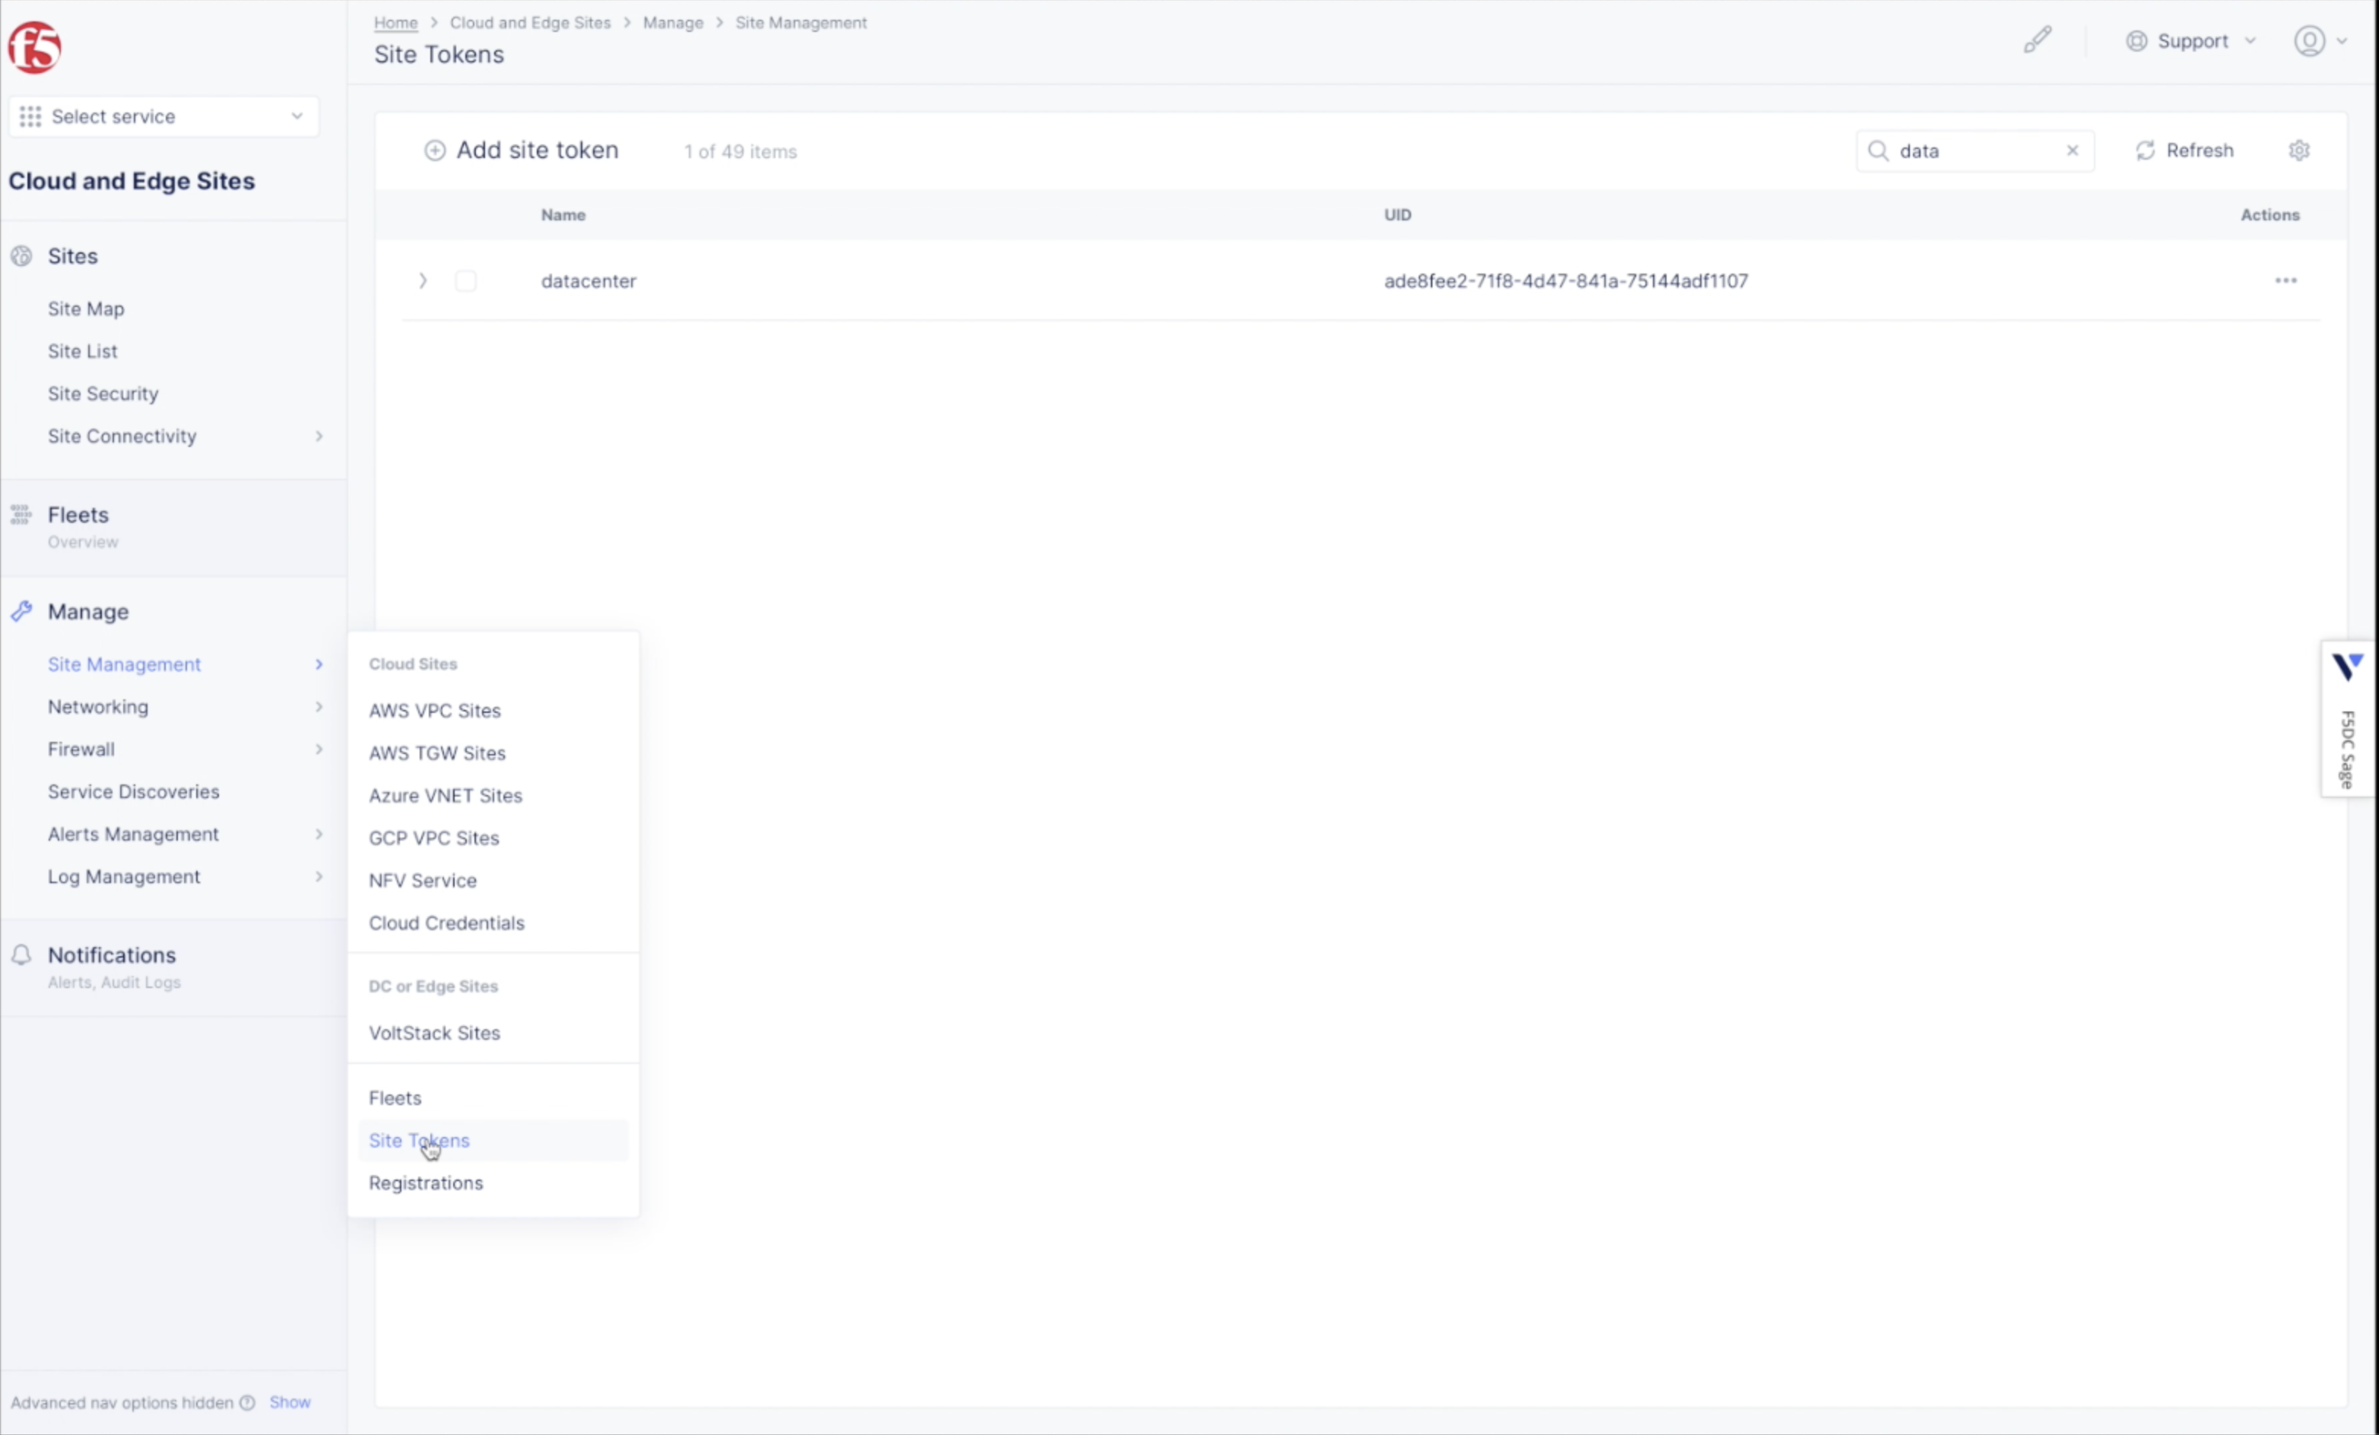
Task: Open the F5DC Sage side panel
Action: point(2346,719)
